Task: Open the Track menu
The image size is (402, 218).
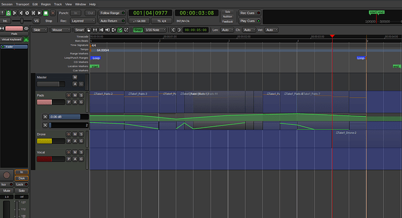Action: pos(58,4)
